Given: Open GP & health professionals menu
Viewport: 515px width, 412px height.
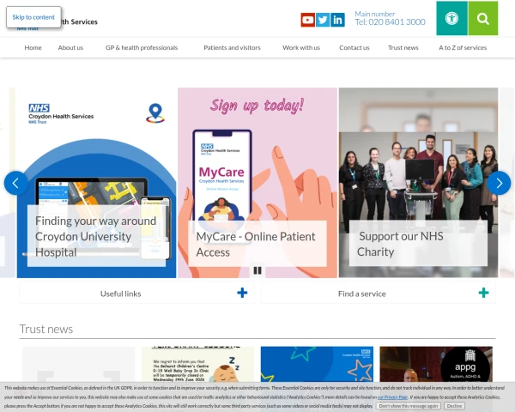Looking at the screenshot, I should [x=142, y=48].
